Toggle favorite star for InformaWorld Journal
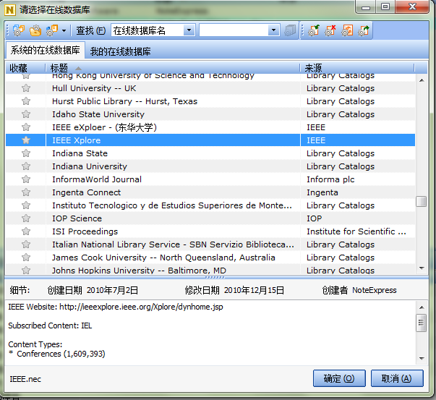436x400 pixels. pyautogui.click(x=26, y=179)
